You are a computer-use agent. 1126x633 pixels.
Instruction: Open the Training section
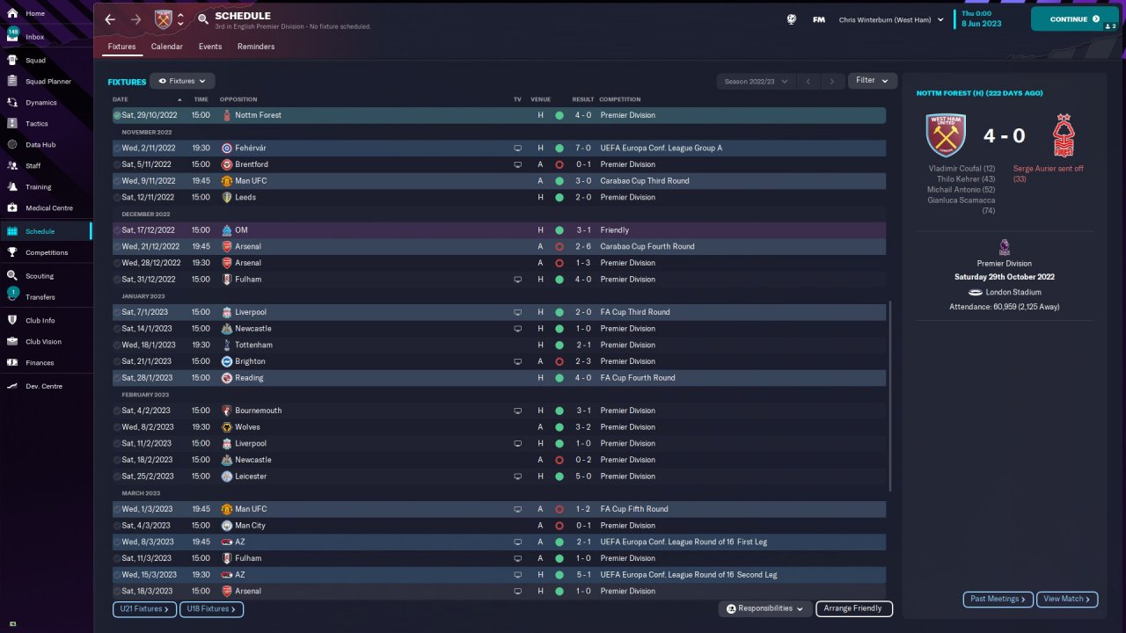point(38,187)
